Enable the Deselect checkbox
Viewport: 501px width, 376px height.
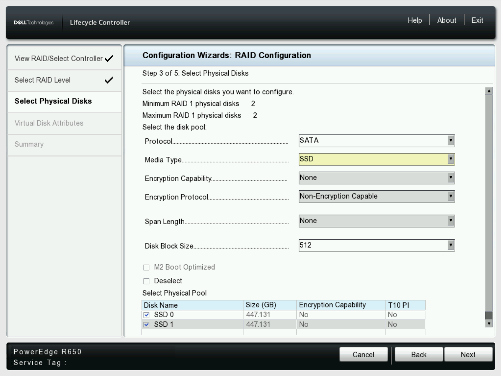coord(146,281)
